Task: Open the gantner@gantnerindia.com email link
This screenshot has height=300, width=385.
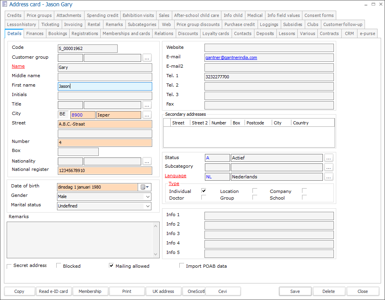Action: tap(231, 57)
